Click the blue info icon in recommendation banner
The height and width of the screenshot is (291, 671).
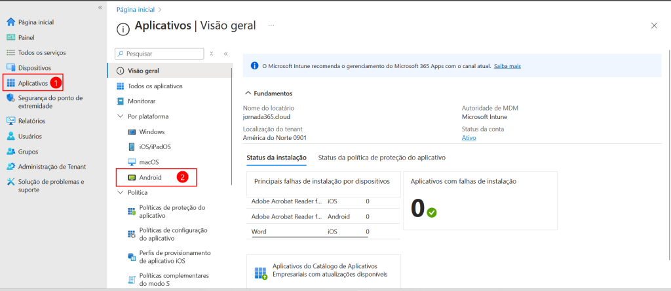(x=255, y=66)
